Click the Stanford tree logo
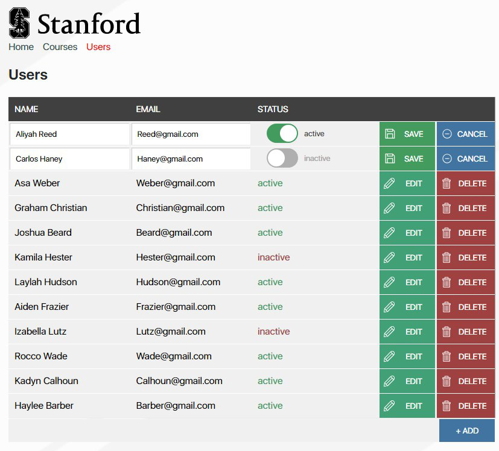 tap(20, 22)
